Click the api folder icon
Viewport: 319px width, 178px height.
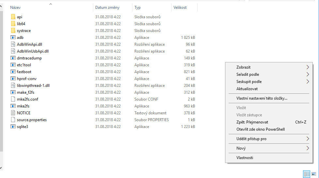(x=13, y=17)
